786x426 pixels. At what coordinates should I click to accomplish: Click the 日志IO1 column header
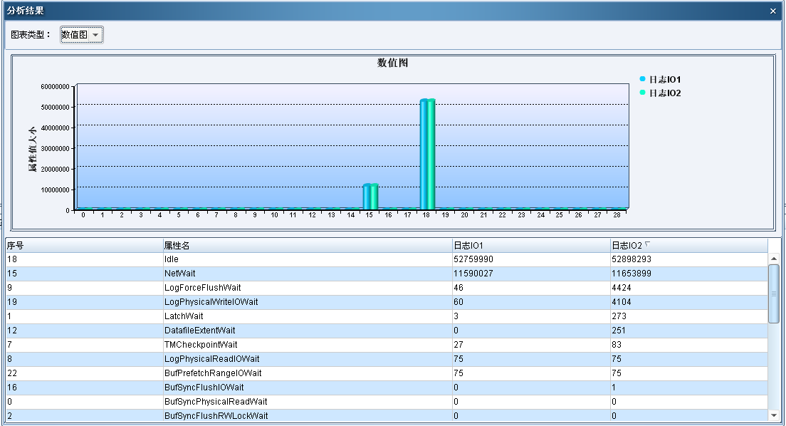click(530, 245)
